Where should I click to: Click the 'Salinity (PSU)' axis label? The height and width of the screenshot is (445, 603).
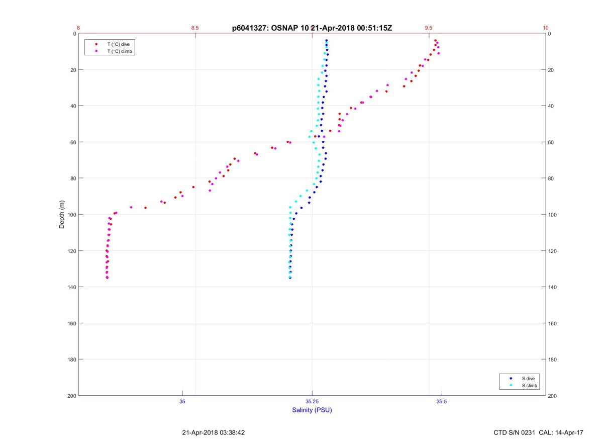point(312,410)
